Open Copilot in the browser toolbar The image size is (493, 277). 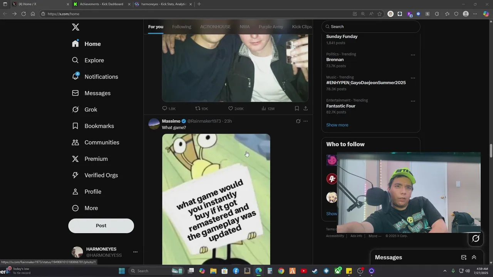[486, 14]
